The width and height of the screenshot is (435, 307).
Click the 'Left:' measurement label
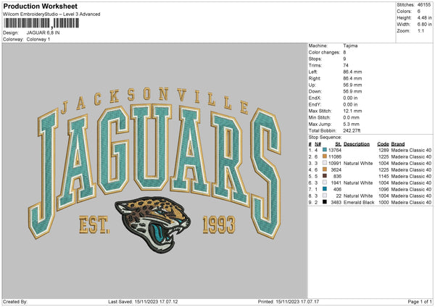point(313,72)
